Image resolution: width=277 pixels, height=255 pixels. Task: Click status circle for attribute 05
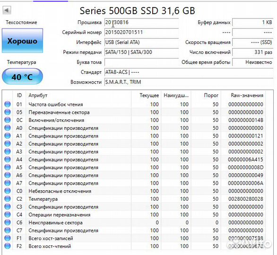click(x=8, y=112)
